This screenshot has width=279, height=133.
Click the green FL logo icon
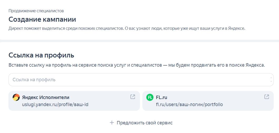click(x=150, y=97)
